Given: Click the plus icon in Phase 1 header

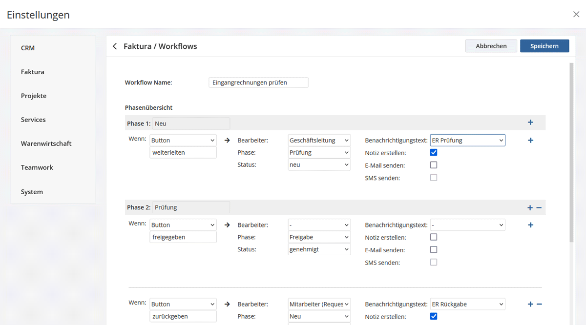Looking at the screenshot, I should (x=530, y=122).
